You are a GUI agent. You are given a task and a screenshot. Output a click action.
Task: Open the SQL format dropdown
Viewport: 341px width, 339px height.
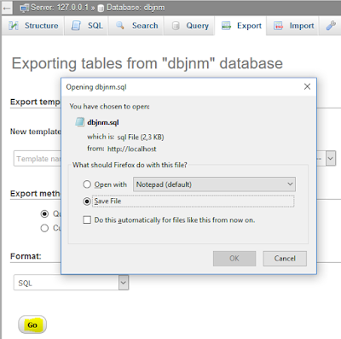(x=71, y=283)
